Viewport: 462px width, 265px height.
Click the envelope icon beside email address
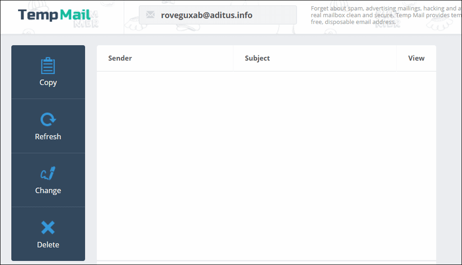coord(150,15)
